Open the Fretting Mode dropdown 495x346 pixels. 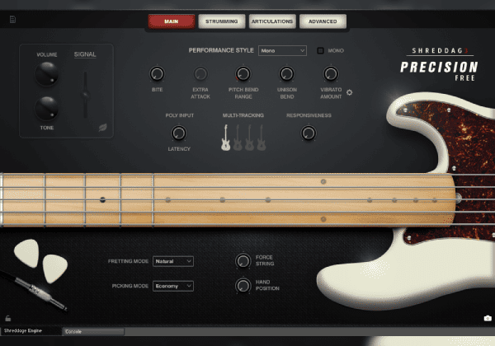point(173,261)
